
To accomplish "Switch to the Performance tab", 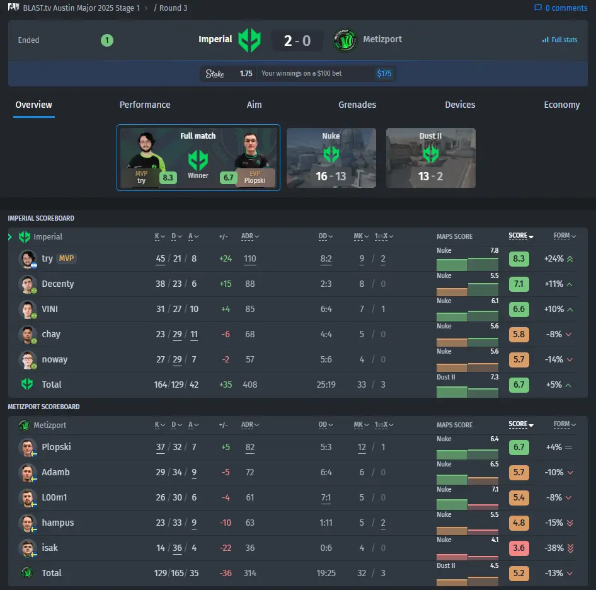I will [x=145, y=105].
